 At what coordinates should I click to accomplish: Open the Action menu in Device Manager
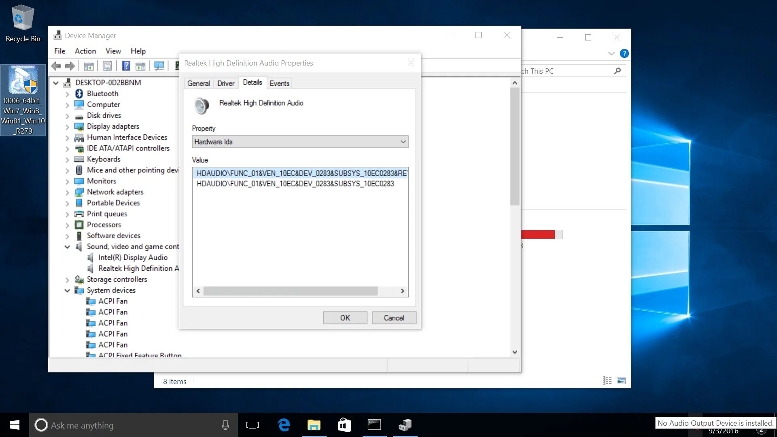(x=84, y=51)
